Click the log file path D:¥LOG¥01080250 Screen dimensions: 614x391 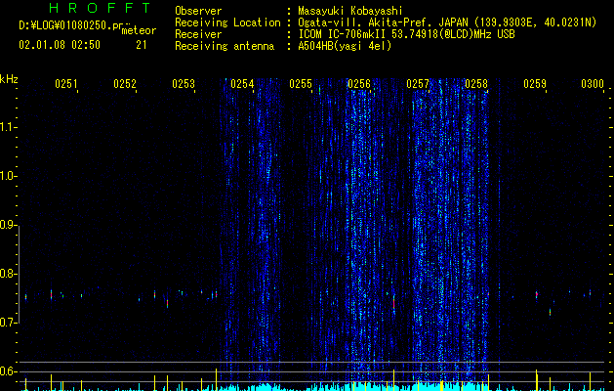(71, 25)
